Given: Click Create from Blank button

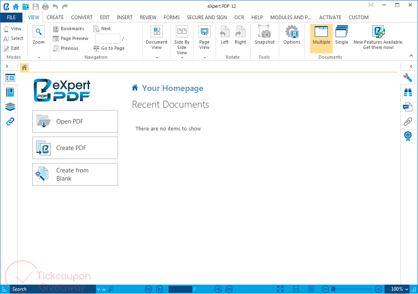Looking at the screenshot, I should click(x=75, y=175).
